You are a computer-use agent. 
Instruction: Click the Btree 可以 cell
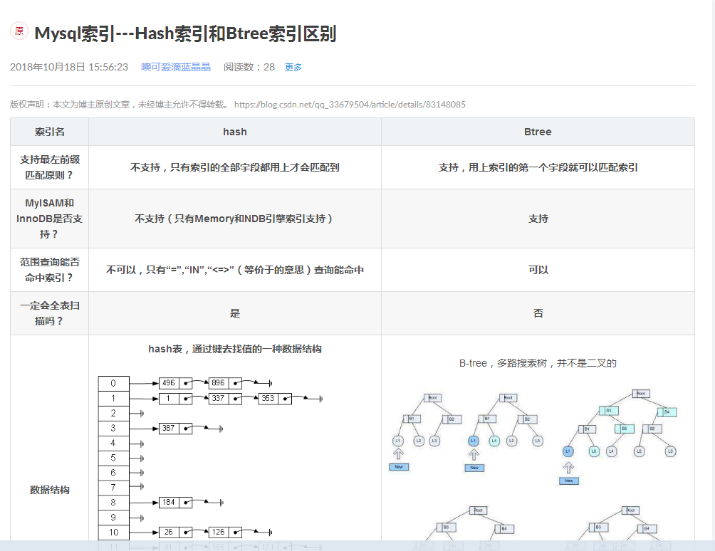pyautogui.click(x=538, y=270)
